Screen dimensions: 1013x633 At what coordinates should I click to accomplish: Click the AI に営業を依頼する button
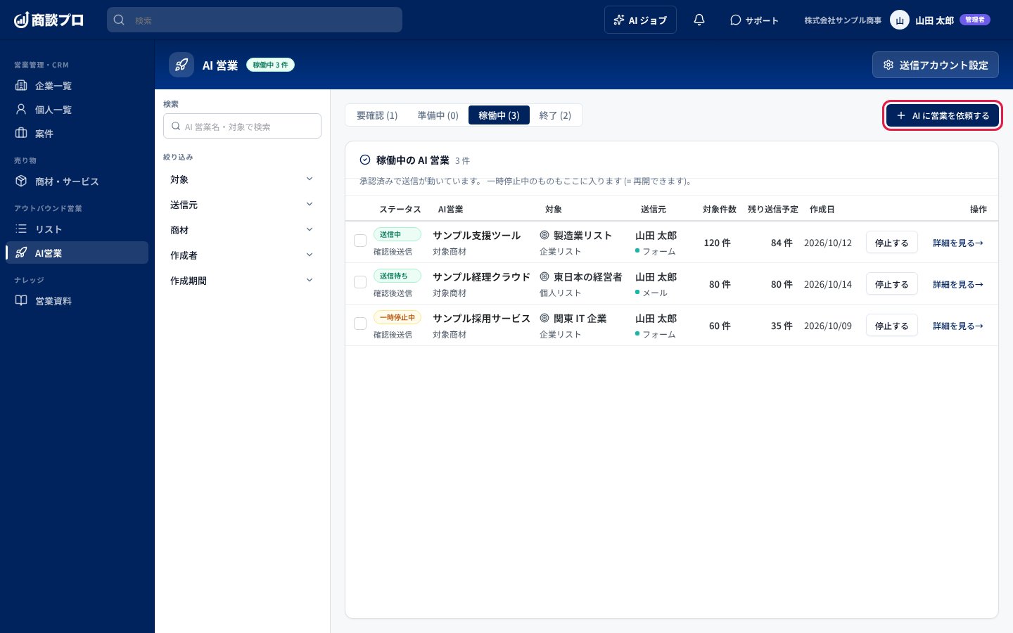942,115
